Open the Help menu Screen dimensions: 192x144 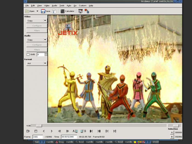click(91, 5)
